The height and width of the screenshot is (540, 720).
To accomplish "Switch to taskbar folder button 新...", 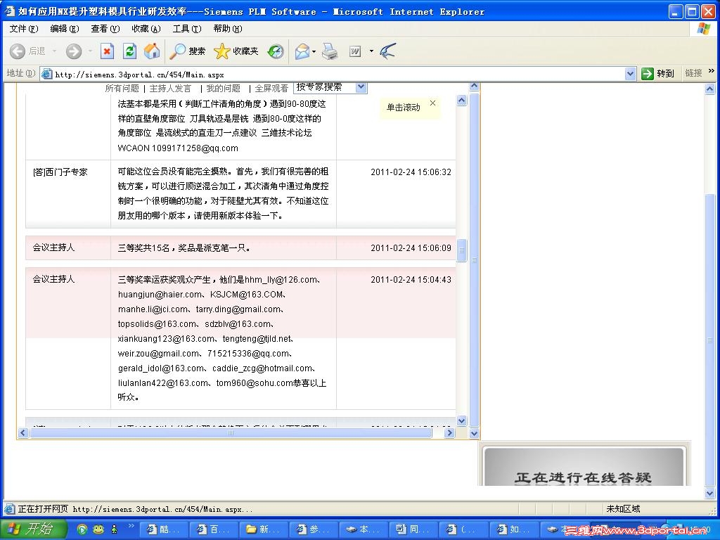I will (x=263, y=529).
